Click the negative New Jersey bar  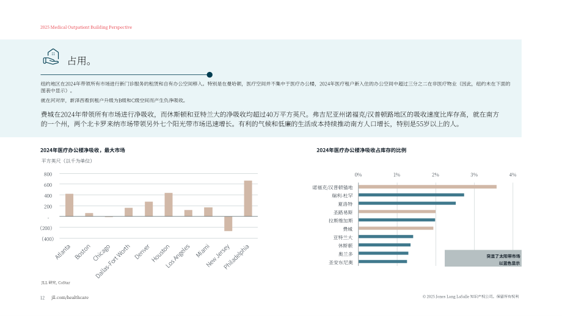(228, 224)
